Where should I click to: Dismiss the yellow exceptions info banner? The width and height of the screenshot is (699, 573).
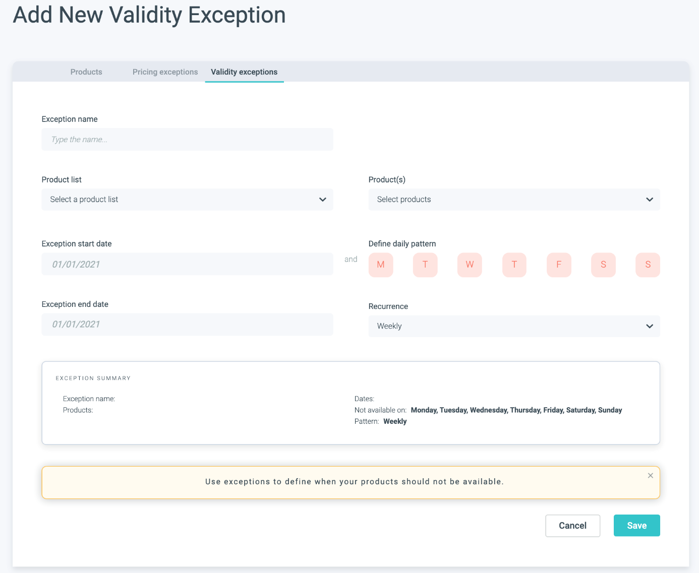[x=650, y=476]
